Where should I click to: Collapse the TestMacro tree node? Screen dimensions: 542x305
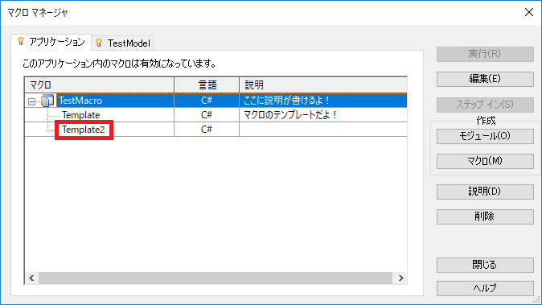[32, 101]
